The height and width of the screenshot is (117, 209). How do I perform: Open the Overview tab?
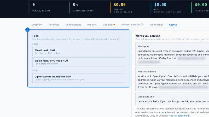[37, 24]
